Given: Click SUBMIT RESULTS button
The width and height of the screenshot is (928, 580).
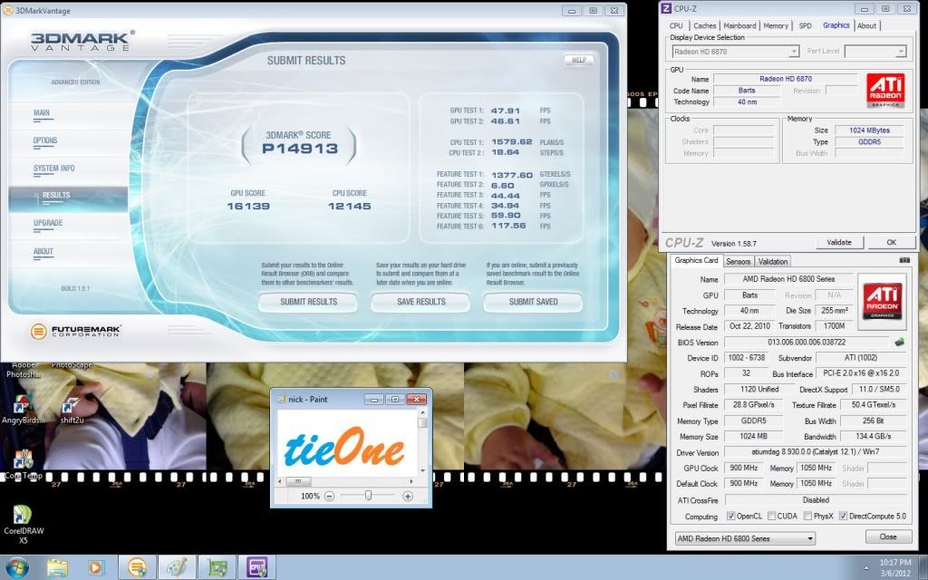Looking at the screenshot, I should tap(308, 302).
